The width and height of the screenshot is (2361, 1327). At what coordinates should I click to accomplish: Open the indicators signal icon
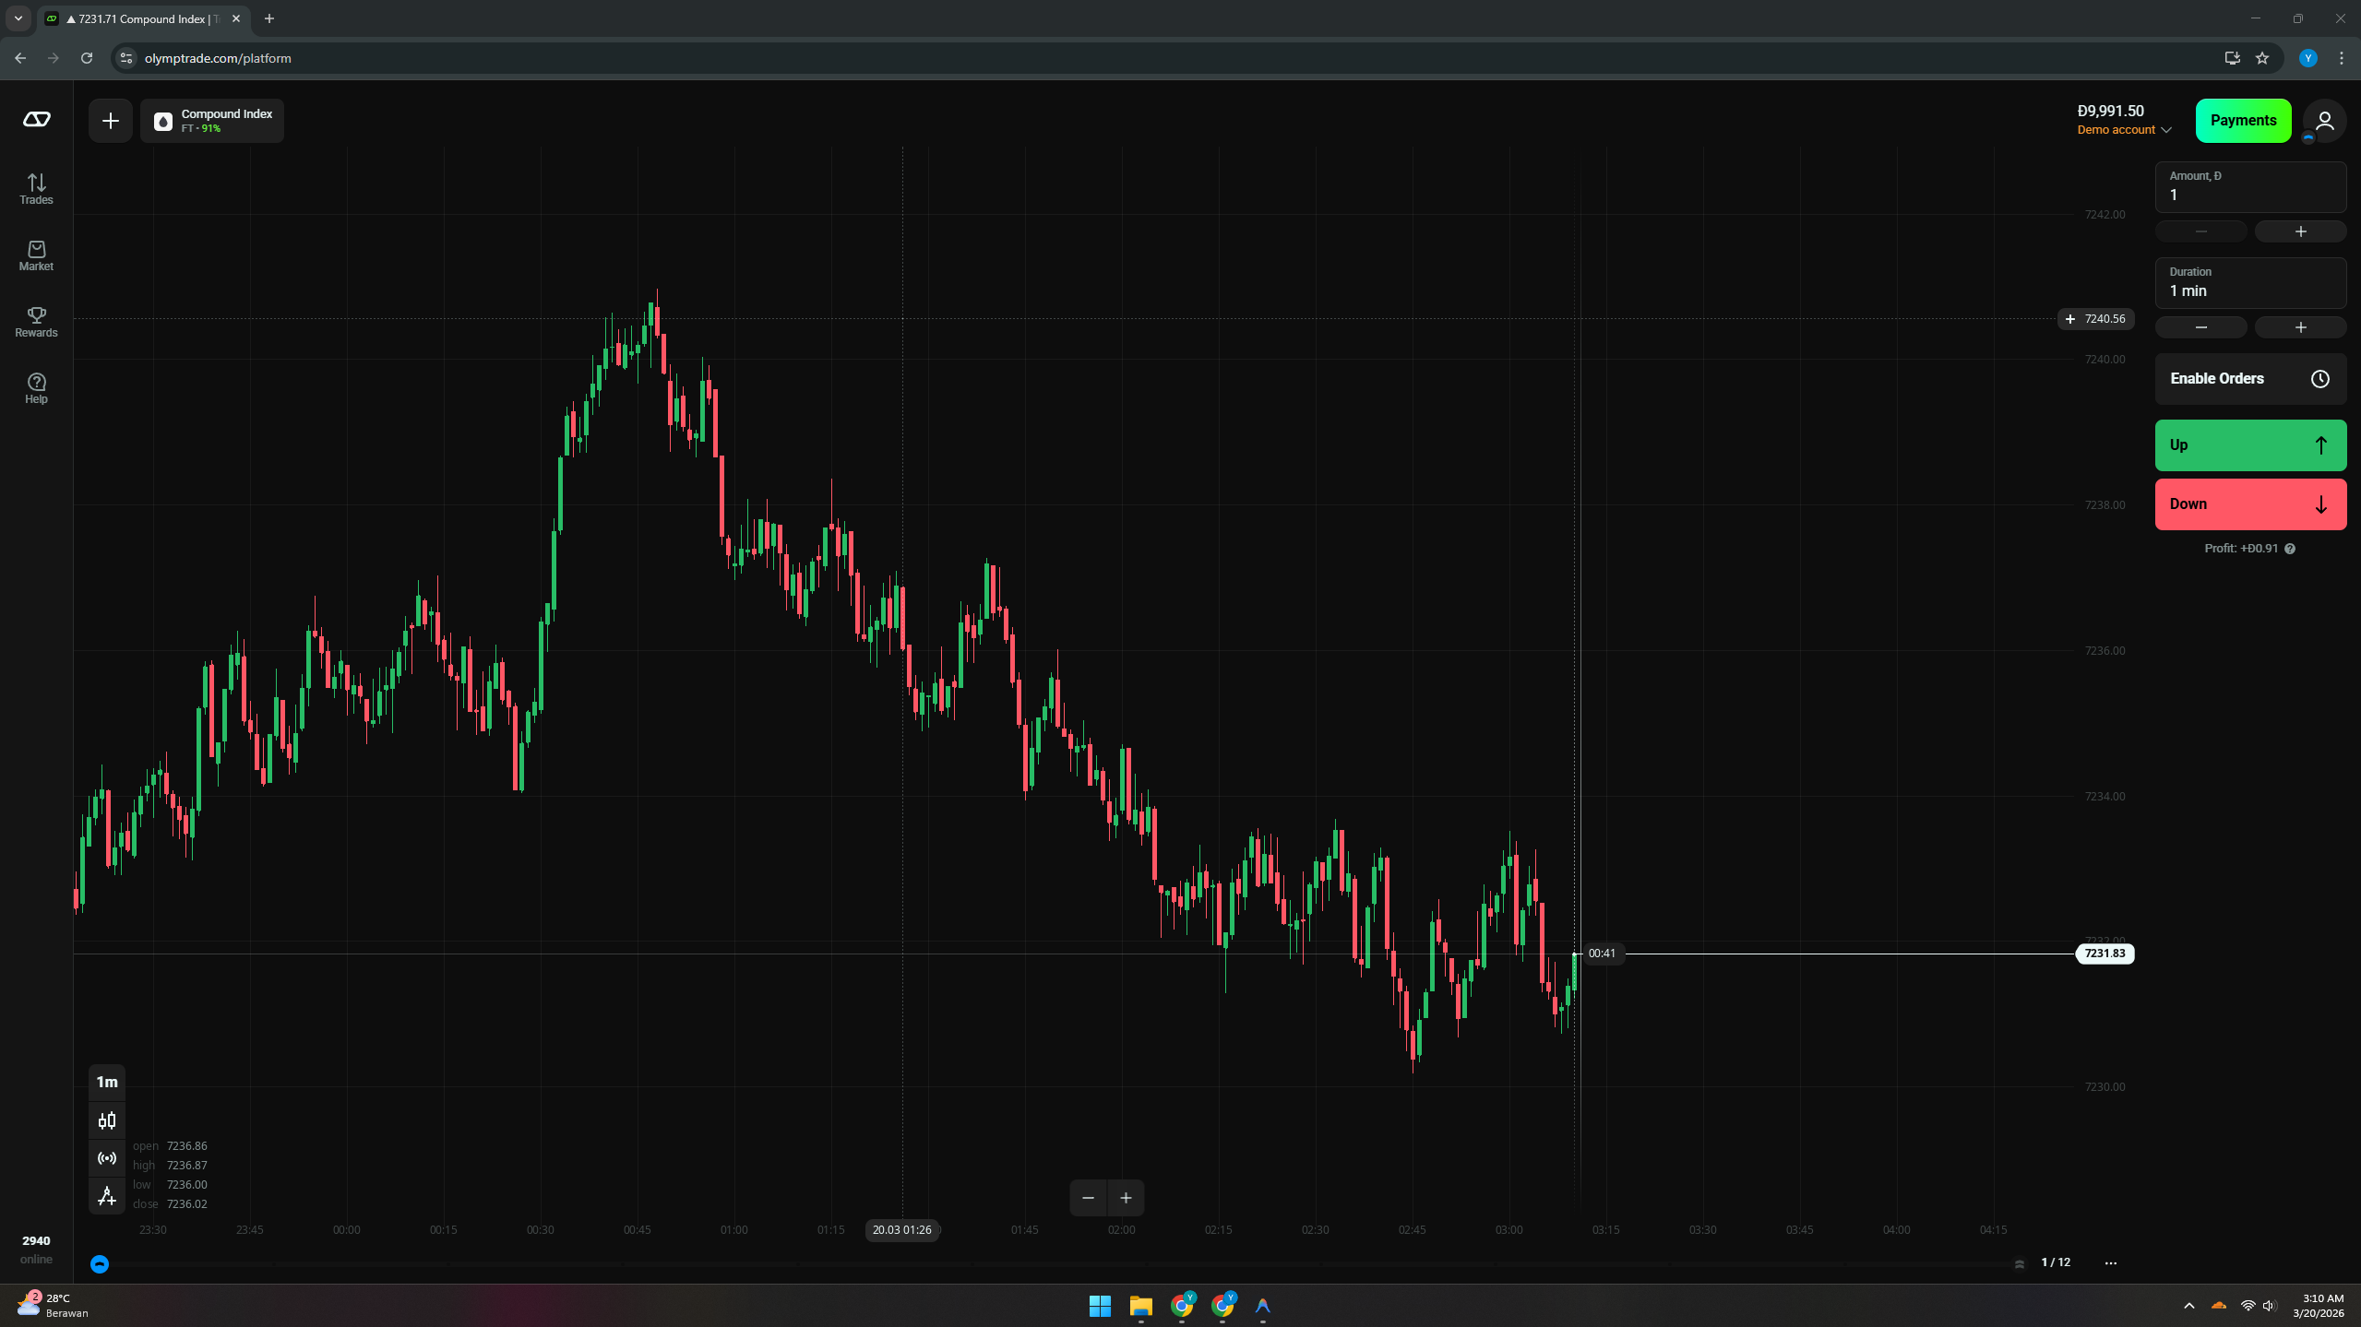pos(107,1158)
